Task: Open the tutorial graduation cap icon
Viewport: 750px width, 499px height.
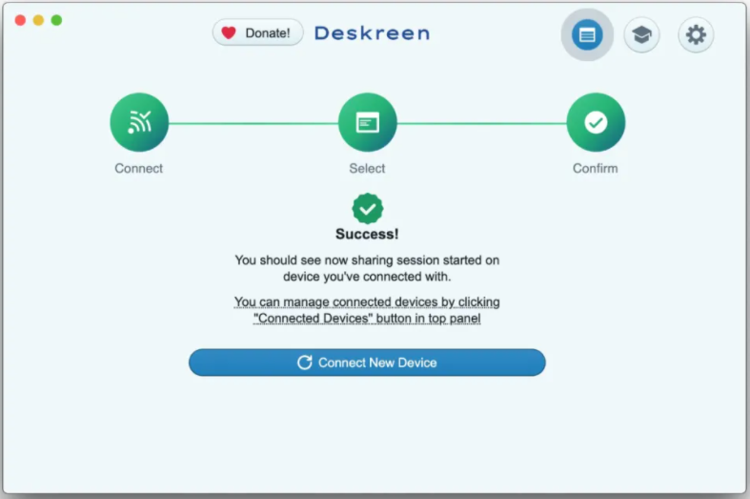Action: pyautogui.click(x=641, y=34)
